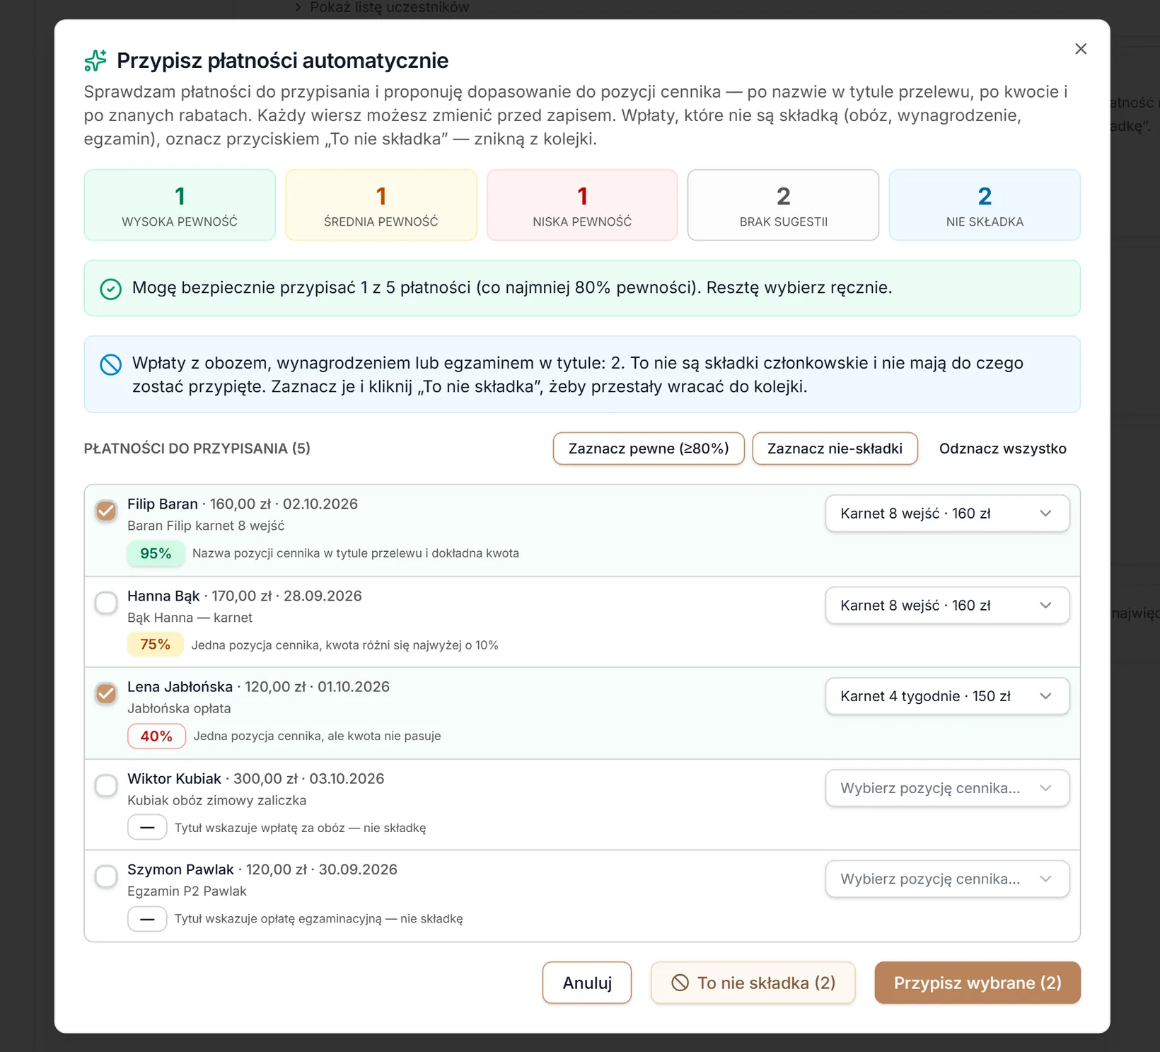The image size is (1160, 1052).
Task: Click the 40% confidence badge for Lena Jabłońska
Action: tap(156, 736)
